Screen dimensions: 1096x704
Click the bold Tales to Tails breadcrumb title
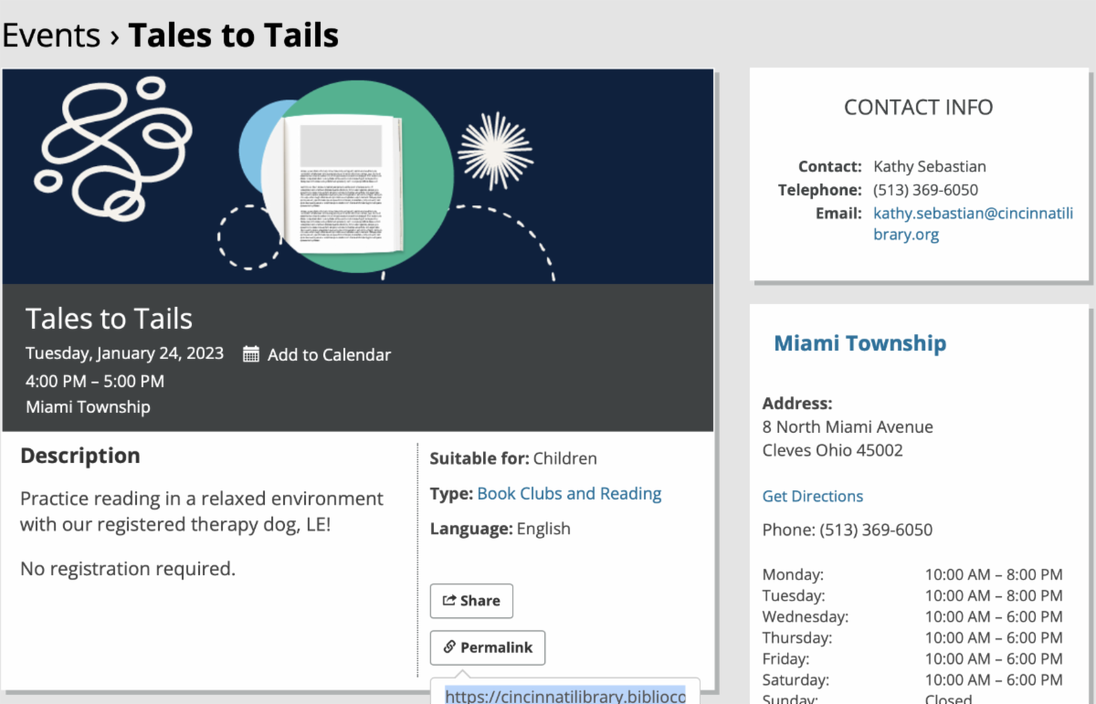(x=233, y=36)
